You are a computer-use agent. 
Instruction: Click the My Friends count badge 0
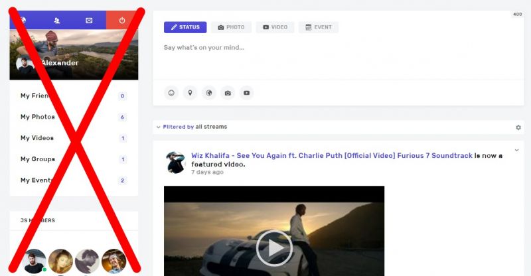click(x=123, y=96)
